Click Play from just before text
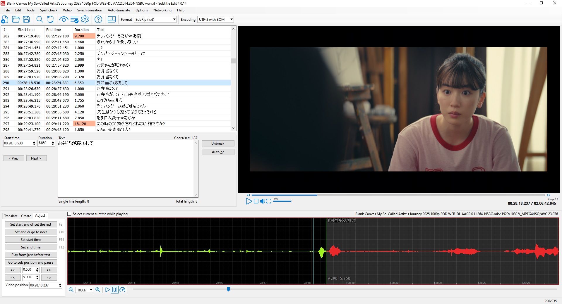The height and width of the screenshot is (304, 562). coord(31,255)
